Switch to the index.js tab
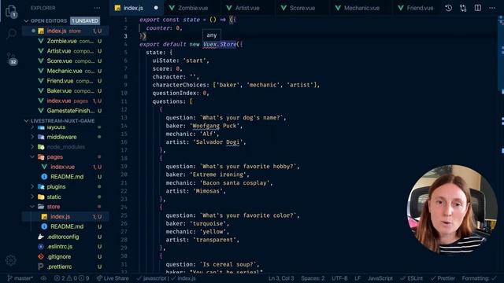Viewport: 504px width, 283px height. click(136, 8)
